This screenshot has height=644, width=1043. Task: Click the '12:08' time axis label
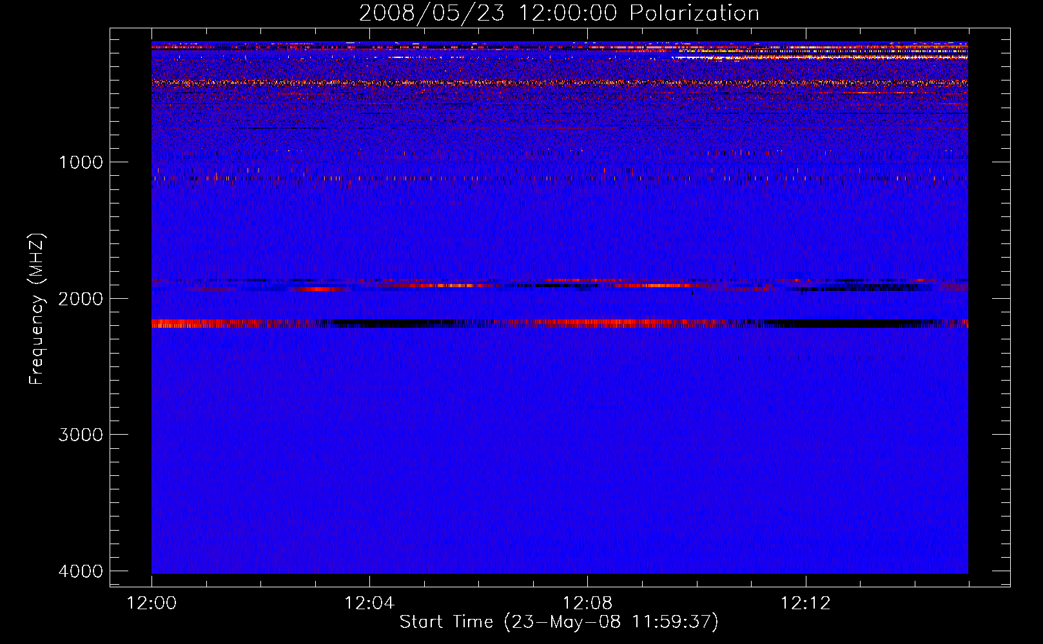pyautogui.click(x=587, y=603)
